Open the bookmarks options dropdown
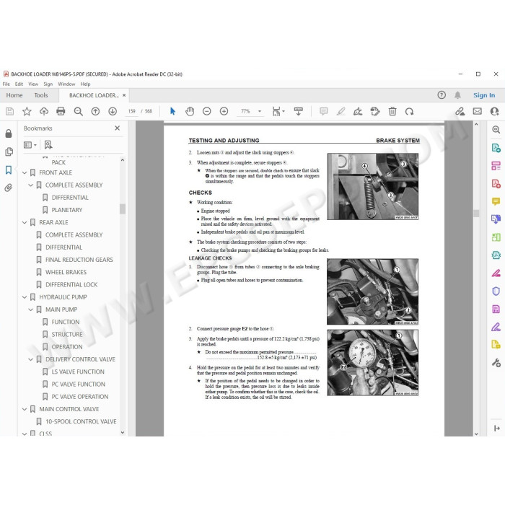 point(30,145)
